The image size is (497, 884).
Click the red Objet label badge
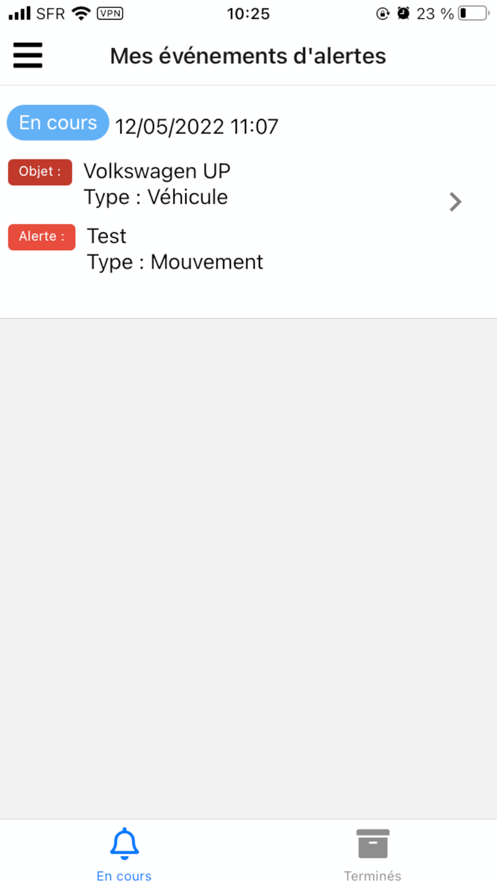40,172
